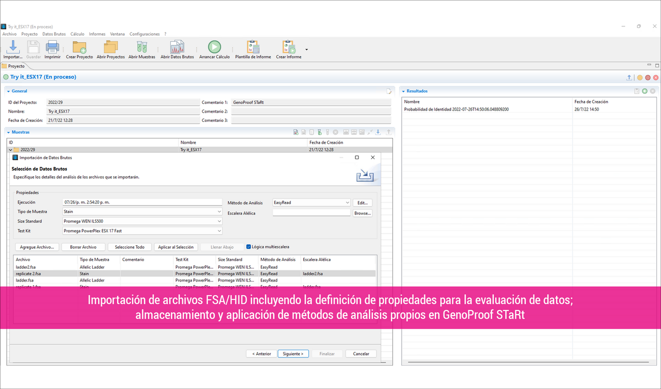The width and height of the screenshot is (661, 389).
Task: Open the Archivo menu
Action: coord(9,34)
